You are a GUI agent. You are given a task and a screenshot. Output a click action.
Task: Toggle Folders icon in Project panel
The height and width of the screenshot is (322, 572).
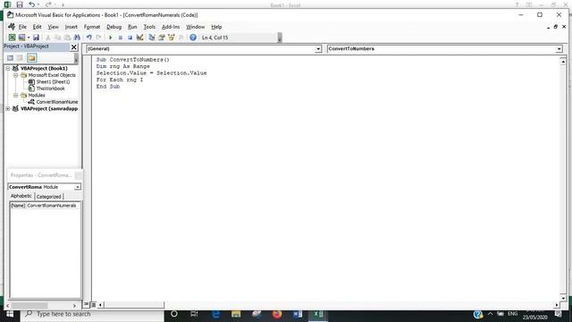tap(32, 57)
